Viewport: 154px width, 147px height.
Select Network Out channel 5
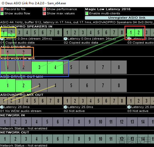47,139
